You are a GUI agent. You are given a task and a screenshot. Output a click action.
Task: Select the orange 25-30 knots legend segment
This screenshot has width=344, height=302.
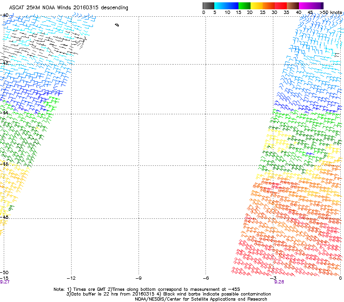tap(269, 6)
